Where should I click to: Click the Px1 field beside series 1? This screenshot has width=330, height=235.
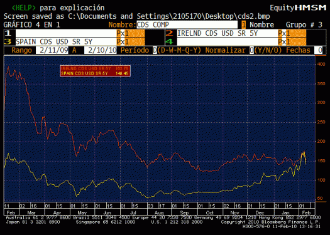(x=131, y=33)
